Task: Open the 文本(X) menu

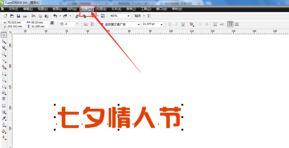Action: 116,9
